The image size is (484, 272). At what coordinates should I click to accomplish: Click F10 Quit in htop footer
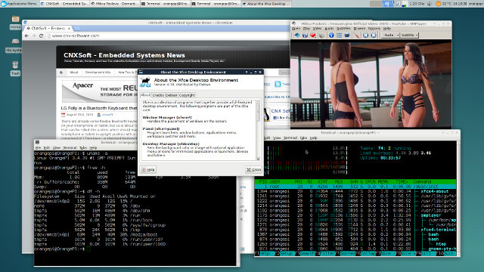coord(446,254)
